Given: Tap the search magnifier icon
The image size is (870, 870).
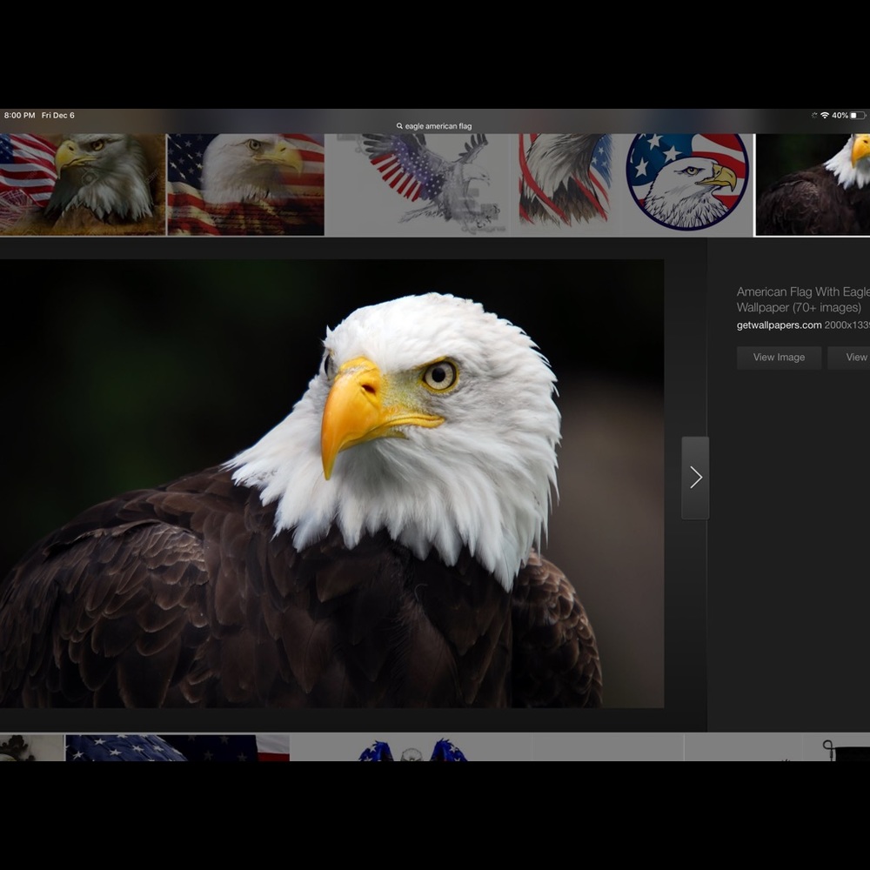Looking at the screenshot, I should pyautogui.click(x=399, y=126).
